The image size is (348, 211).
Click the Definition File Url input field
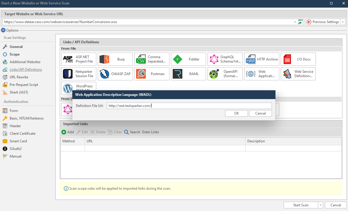[x=189, y=105]
